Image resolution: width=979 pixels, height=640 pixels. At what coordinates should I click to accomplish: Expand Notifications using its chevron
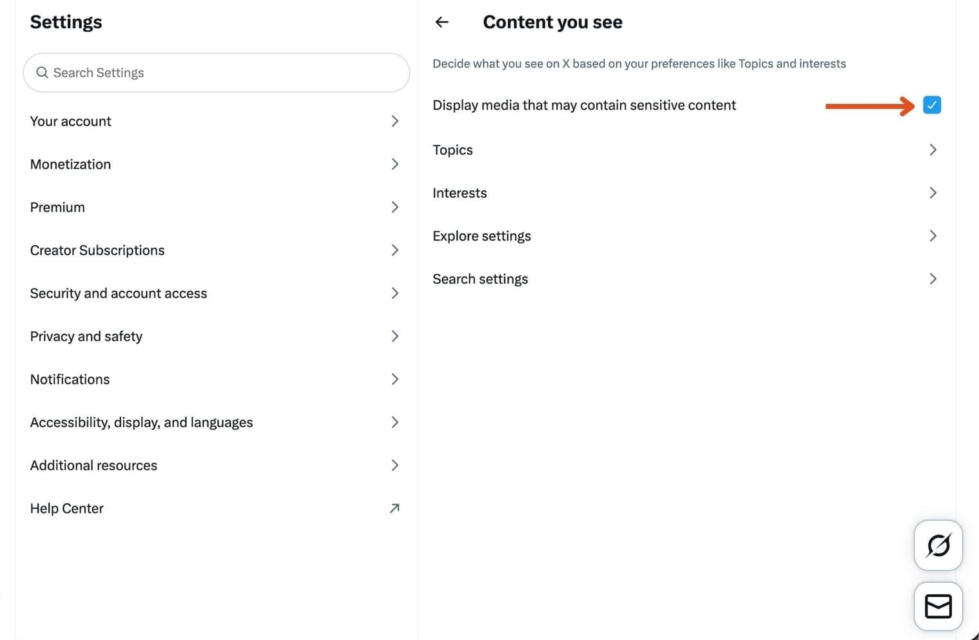(x=395, y=379)
